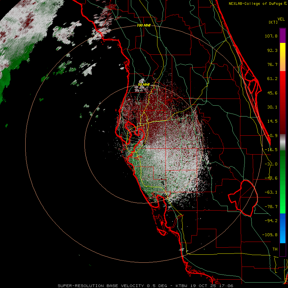Click the 14.5 legend value
The image size is (288, 288).
[x=272, y=121]
